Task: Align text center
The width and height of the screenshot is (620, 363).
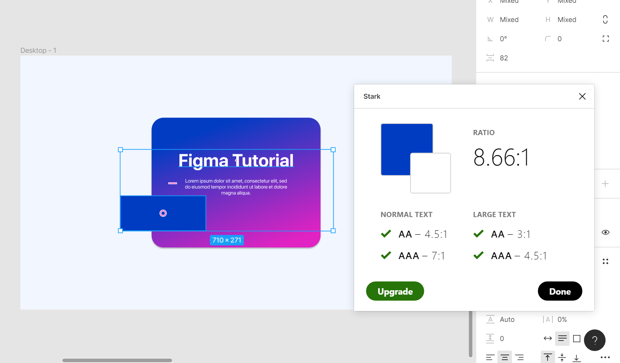Action: pyautogui.click(x=505, y=357)
